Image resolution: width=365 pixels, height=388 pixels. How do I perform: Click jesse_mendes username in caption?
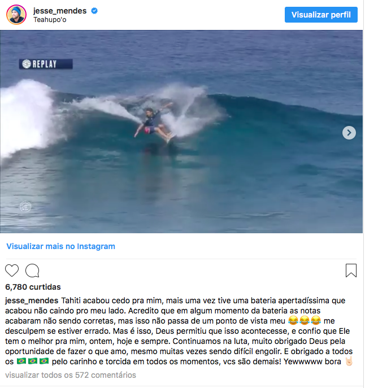(32, 300)
